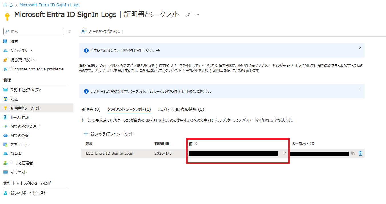Click the 認証 arrow icon
Viewport: 386px width, 204px height.
[5, 99]
